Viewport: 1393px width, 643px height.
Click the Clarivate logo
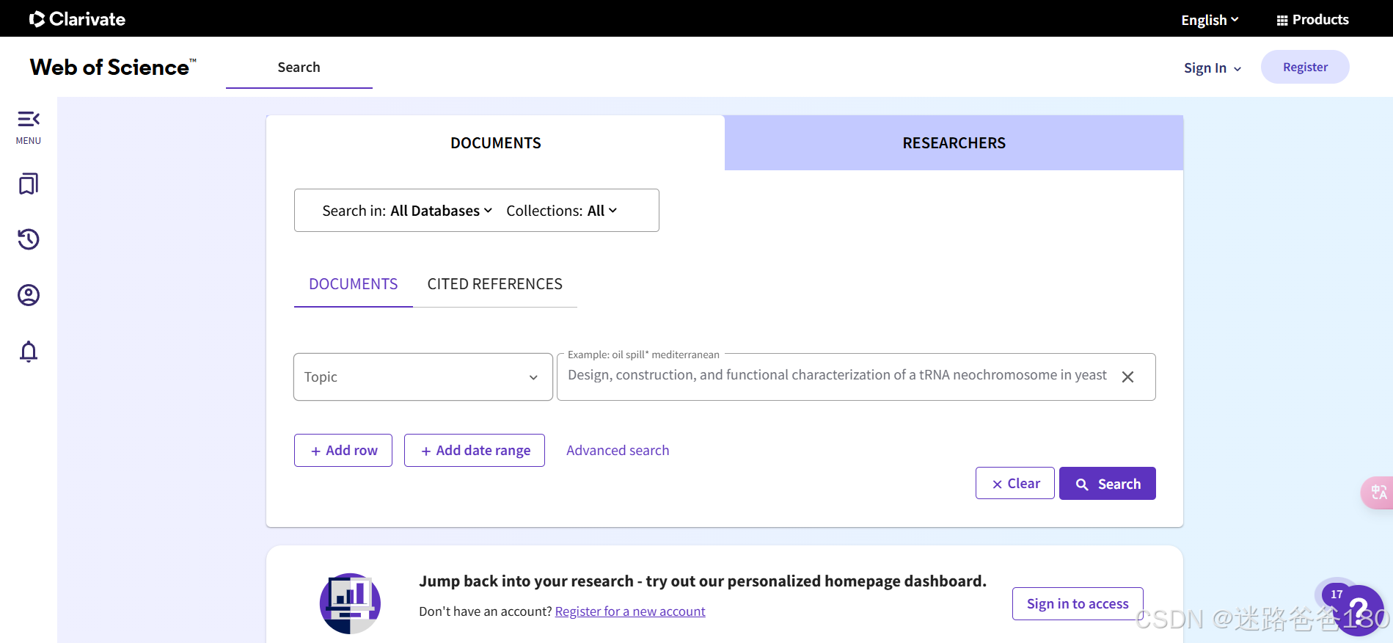pos(77,19)
